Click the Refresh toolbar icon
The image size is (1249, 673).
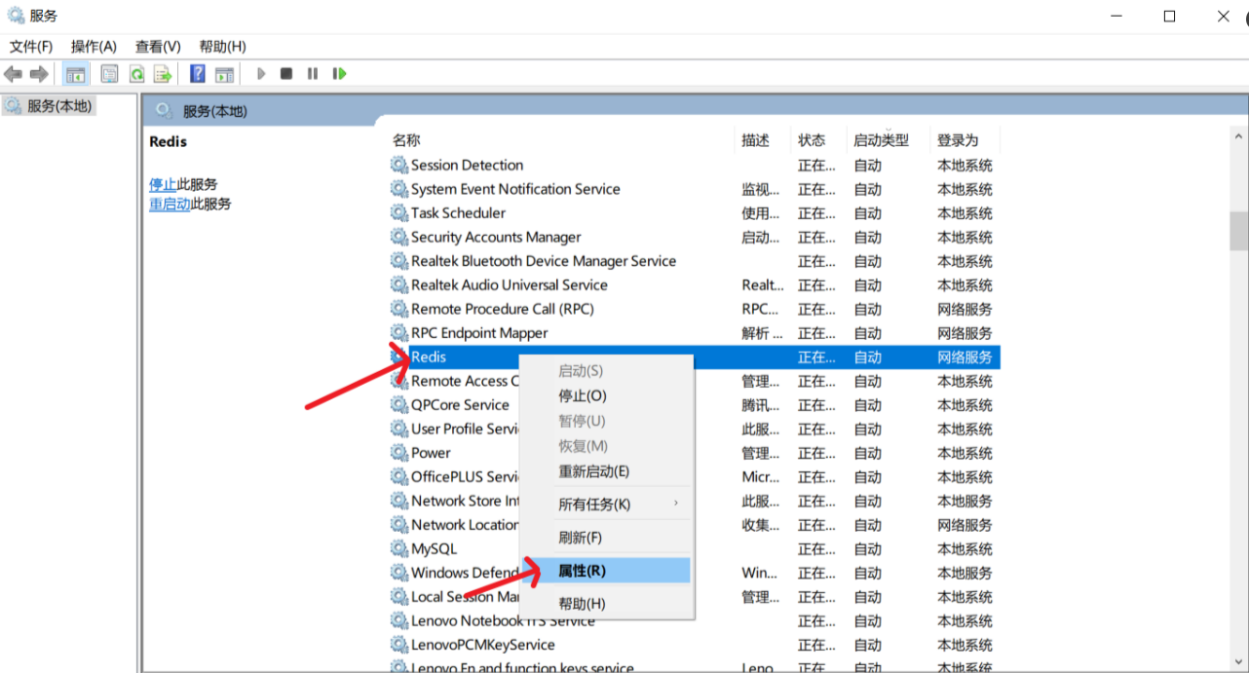[136, 73]
